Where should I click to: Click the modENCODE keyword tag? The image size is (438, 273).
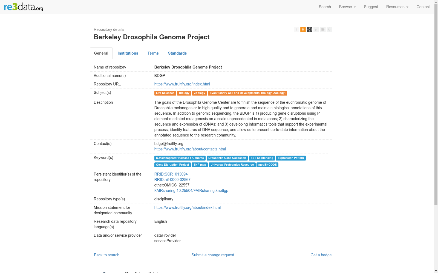pos(267,165)
